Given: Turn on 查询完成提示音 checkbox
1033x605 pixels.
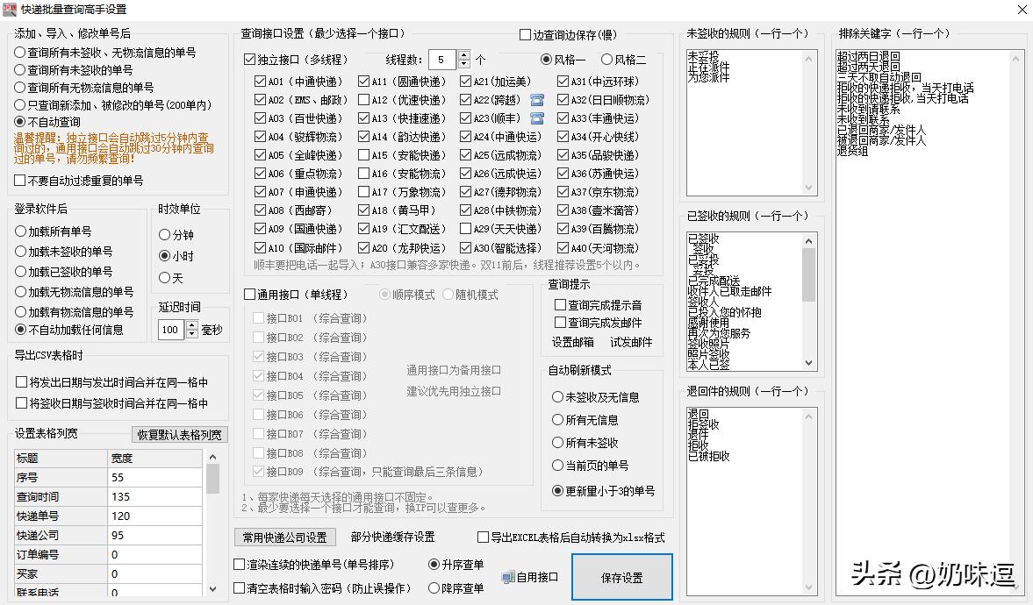Looking at the screenshot, I should click(x=561, y=305).
